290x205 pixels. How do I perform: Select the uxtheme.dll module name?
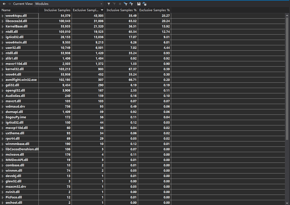click(15, 134)
